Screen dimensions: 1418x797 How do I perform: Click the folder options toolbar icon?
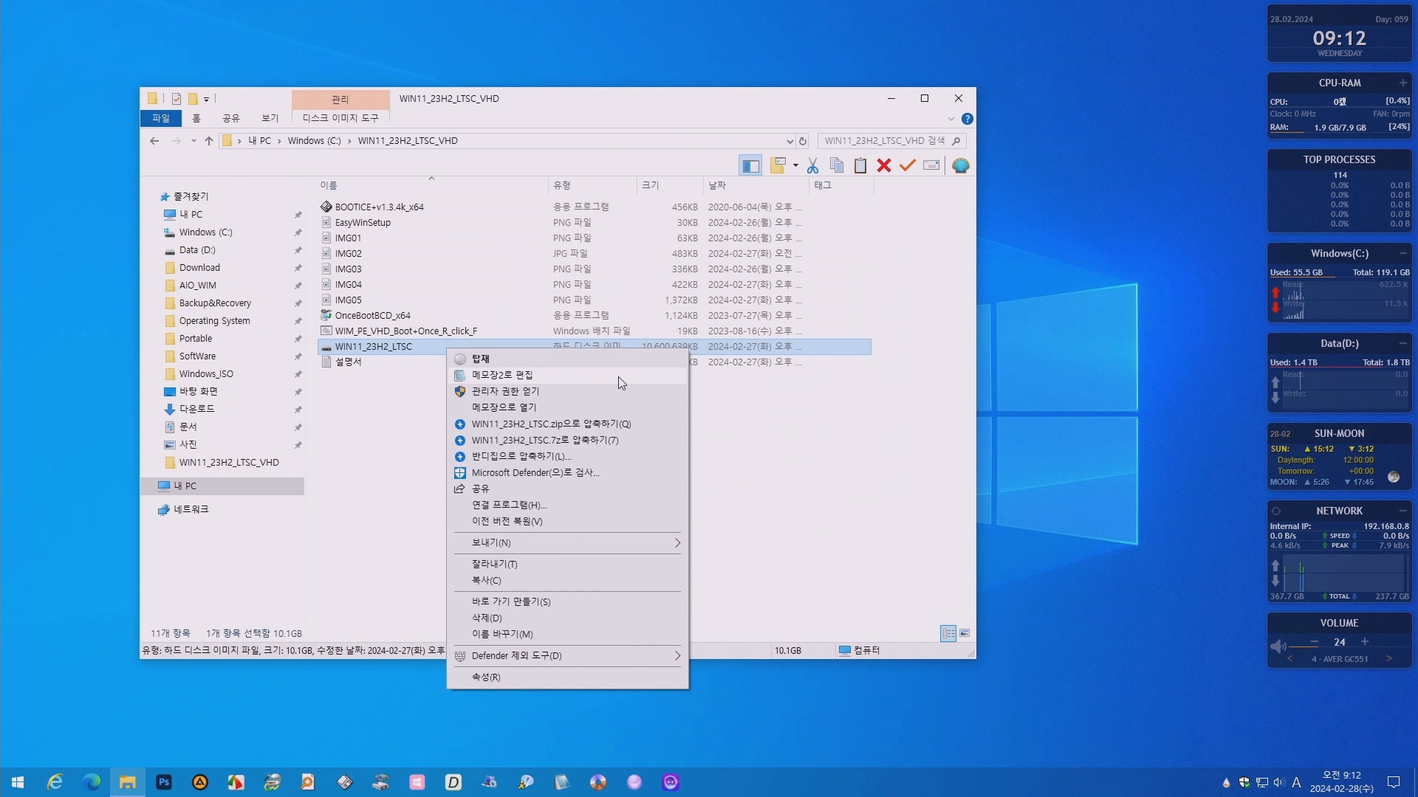point(778,166)
